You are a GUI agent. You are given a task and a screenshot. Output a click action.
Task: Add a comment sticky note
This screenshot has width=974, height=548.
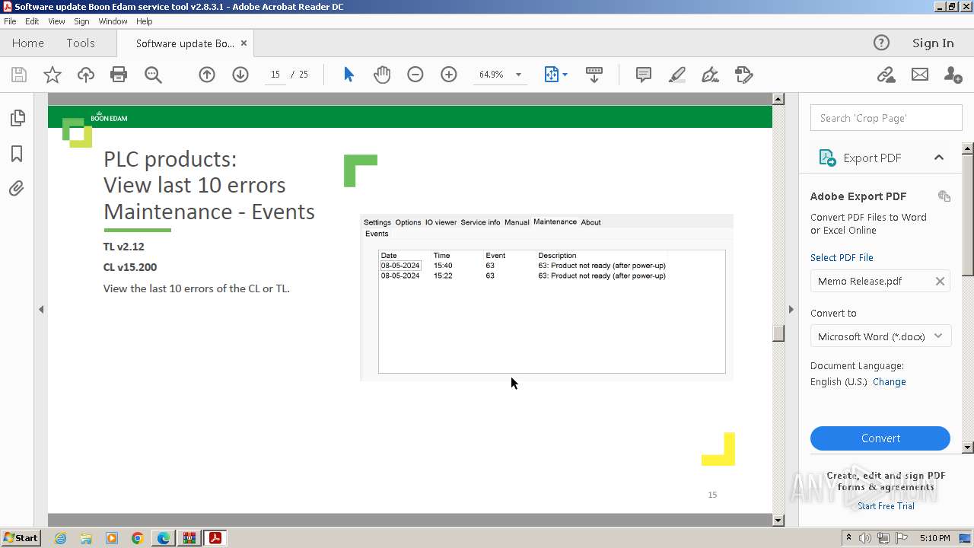[644, 75]
